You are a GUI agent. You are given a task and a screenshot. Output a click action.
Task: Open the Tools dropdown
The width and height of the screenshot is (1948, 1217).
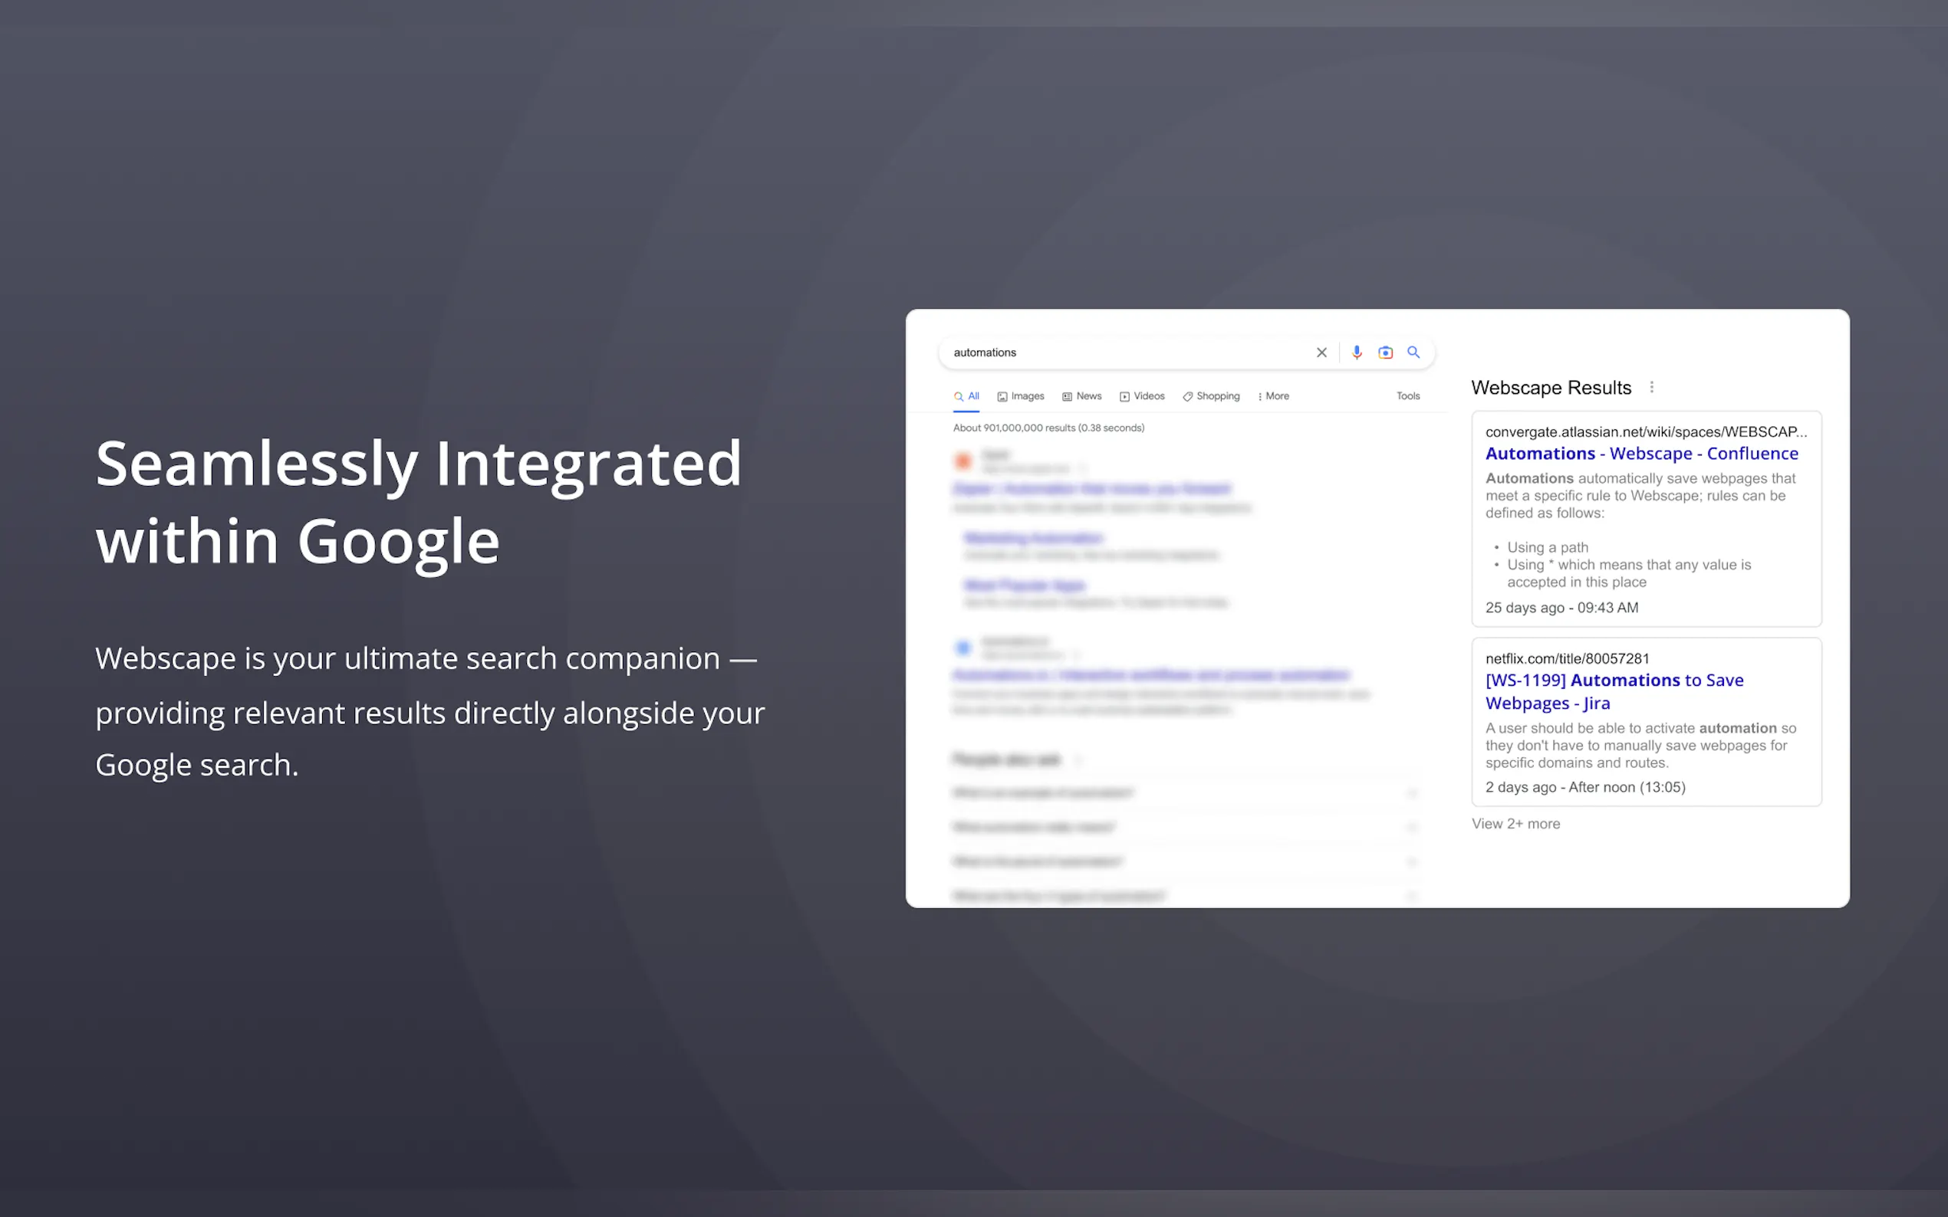[1407, 396]
